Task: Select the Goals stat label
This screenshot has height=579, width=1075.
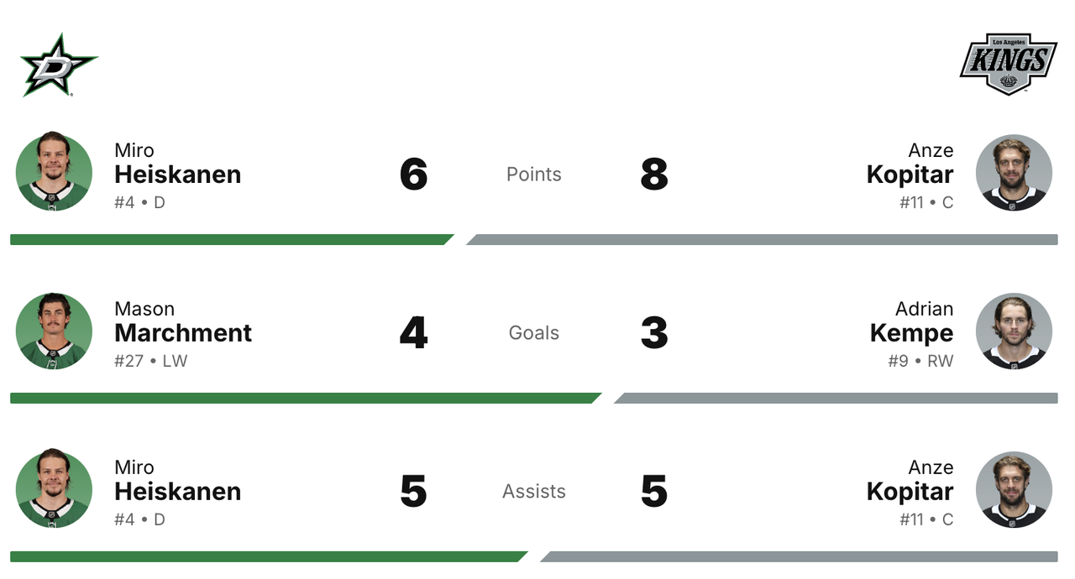Action: [x=534, y=333]
